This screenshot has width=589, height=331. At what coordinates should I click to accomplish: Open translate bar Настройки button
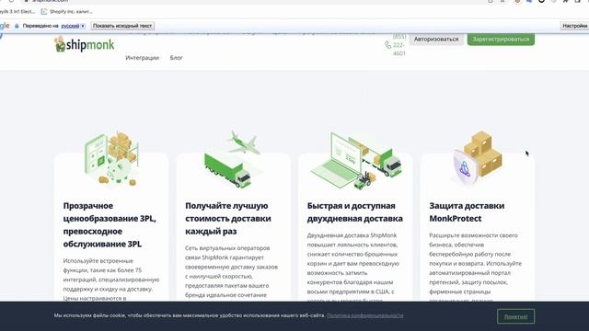(574, 26)
